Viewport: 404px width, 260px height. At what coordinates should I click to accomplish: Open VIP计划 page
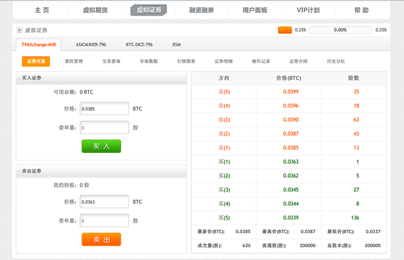308,10
